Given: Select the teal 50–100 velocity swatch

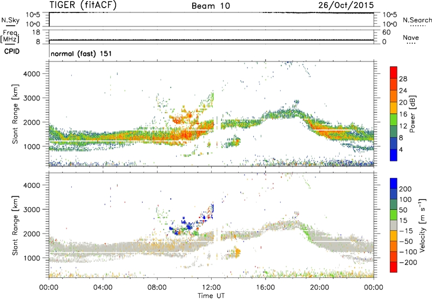Looking at the screenshot, I should pos(394,205).
